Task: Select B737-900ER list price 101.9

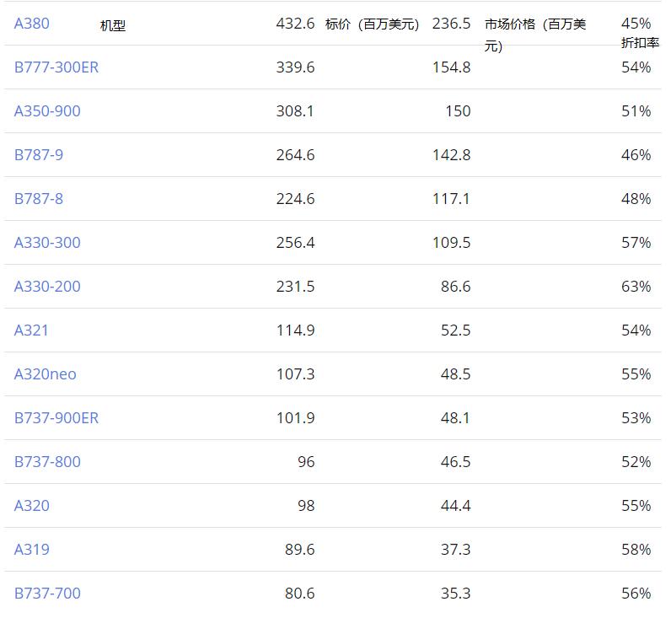Action: tap(295, 417)
